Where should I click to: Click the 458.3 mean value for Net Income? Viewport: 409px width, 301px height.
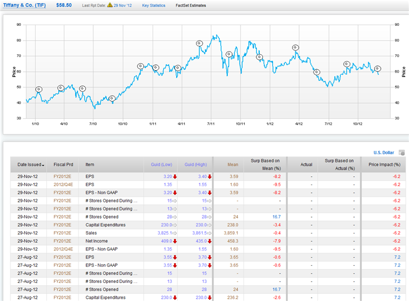click(233, 241)
